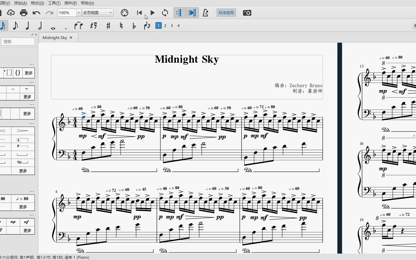Screen dimensions: 416x260
Task: Click 更多 in the dynamics palette
Action: click(x=27, y=230)
